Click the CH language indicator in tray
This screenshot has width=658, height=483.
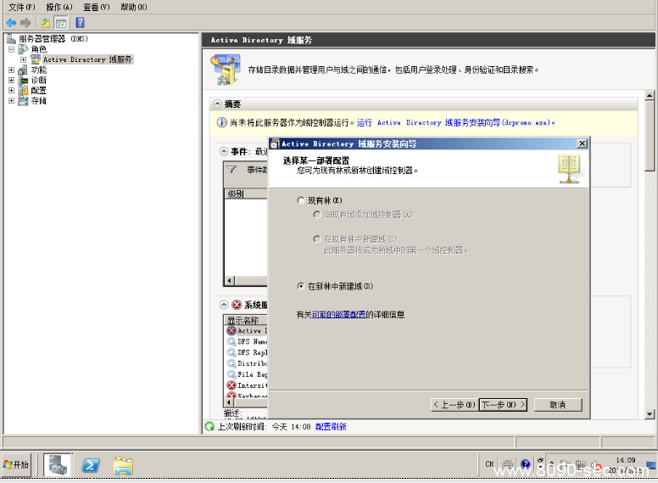[489, 464]
